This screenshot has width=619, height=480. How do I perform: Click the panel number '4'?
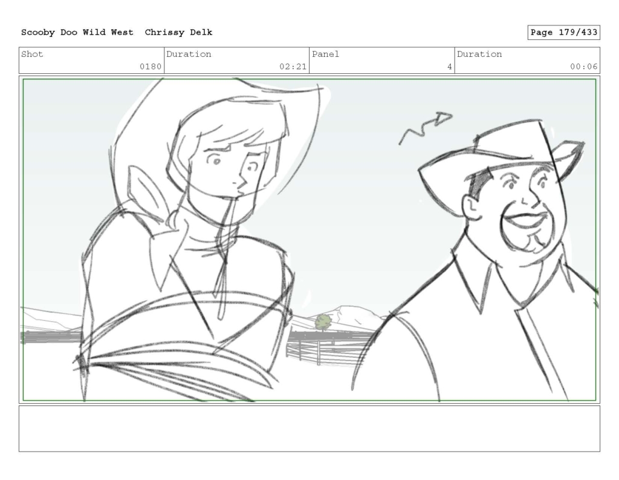(449, 67)
